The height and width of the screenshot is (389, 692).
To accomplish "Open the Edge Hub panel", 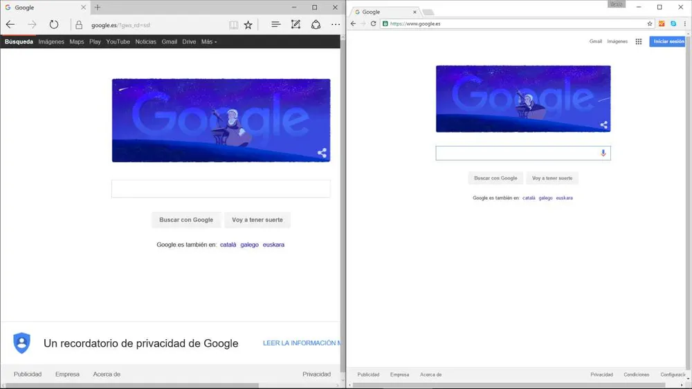I will click(275, 25).
